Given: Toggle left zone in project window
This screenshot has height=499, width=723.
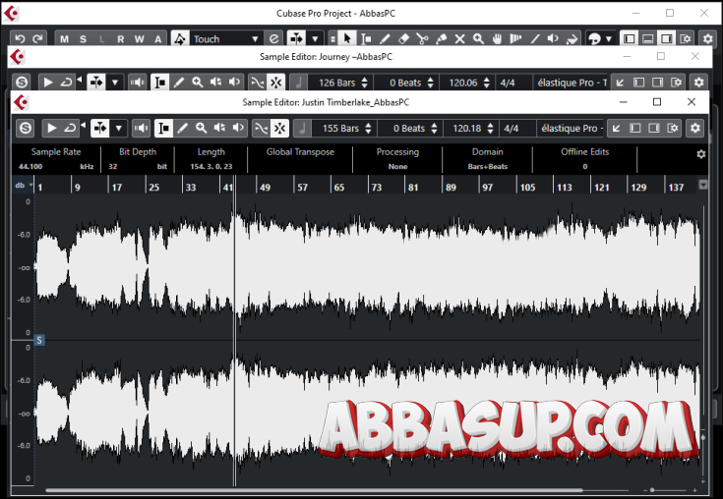Looking at the screenshot, I should pyautogui.click(x=629, y=39).
